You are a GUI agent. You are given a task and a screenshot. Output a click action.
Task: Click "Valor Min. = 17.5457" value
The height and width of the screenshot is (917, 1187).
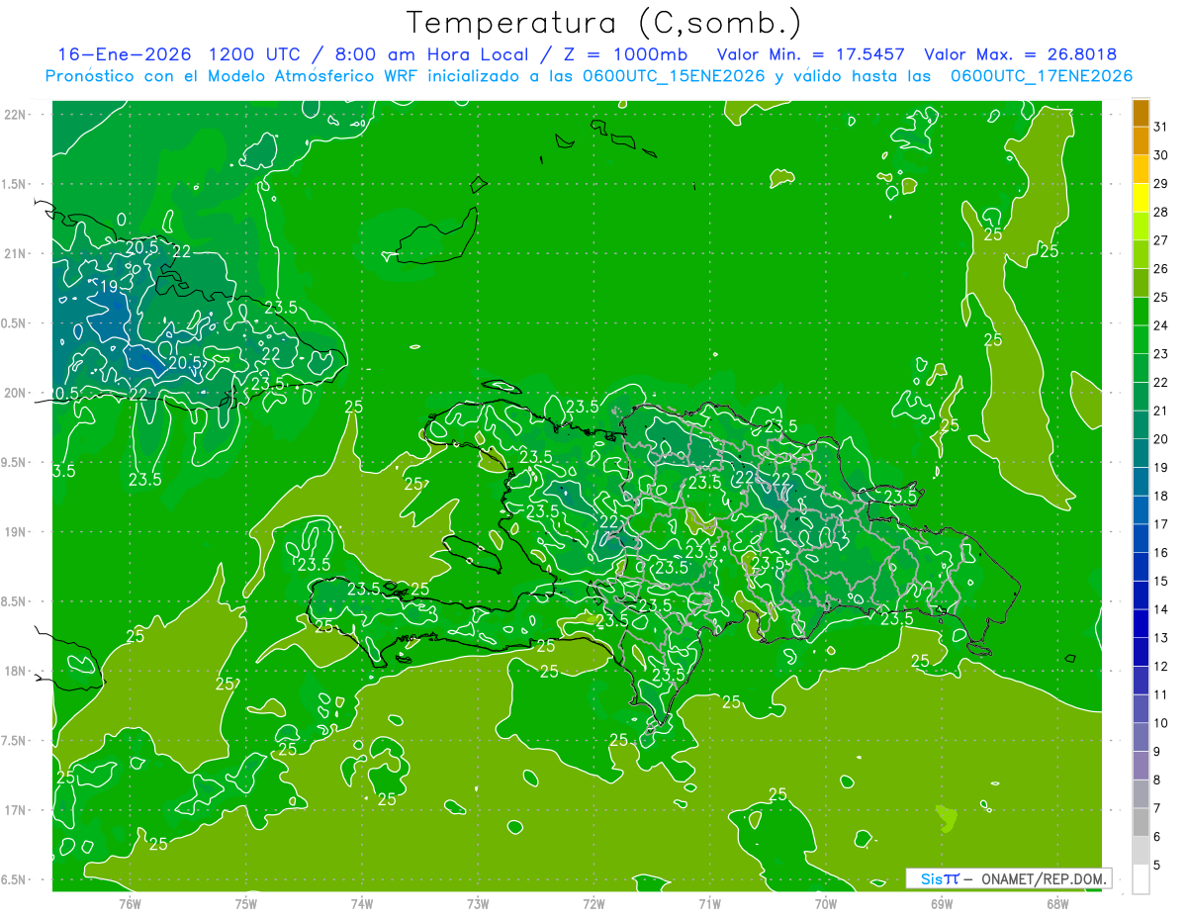coord(810,54)
